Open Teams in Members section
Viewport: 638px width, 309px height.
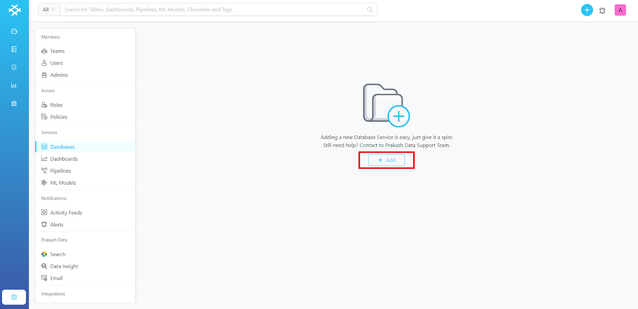(x=57, y=51)
